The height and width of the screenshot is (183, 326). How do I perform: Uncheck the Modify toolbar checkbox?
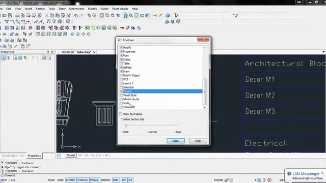point(121,47)
